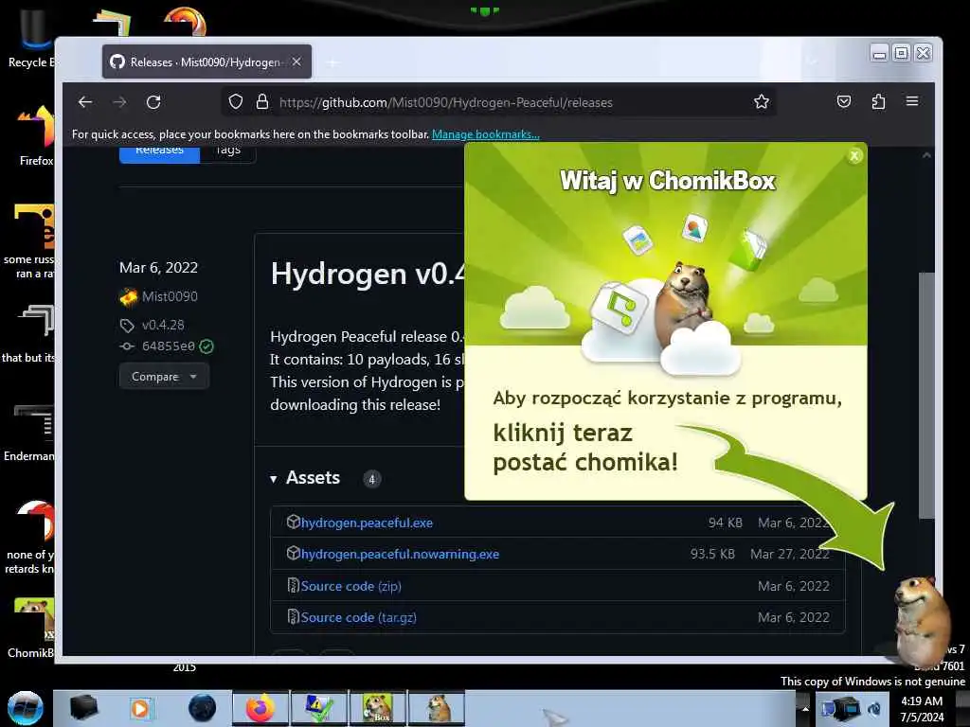Go back using the browser back arrow
The image size is (970, 727).
[85, 102]
